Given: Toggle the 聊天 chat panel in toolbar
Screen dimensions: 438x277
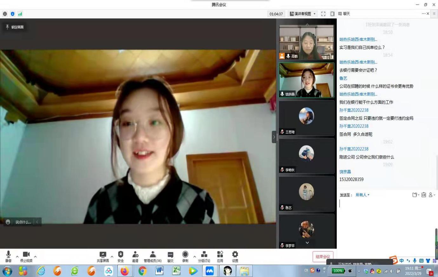Looking at the screenshot, I should point(170,256).
